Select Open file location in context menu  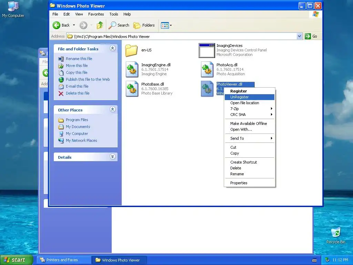tap(250, 103)
